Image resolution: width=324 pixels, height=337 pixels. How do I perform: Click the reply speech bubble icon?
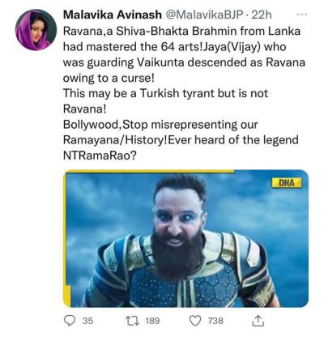click(70, 321)
